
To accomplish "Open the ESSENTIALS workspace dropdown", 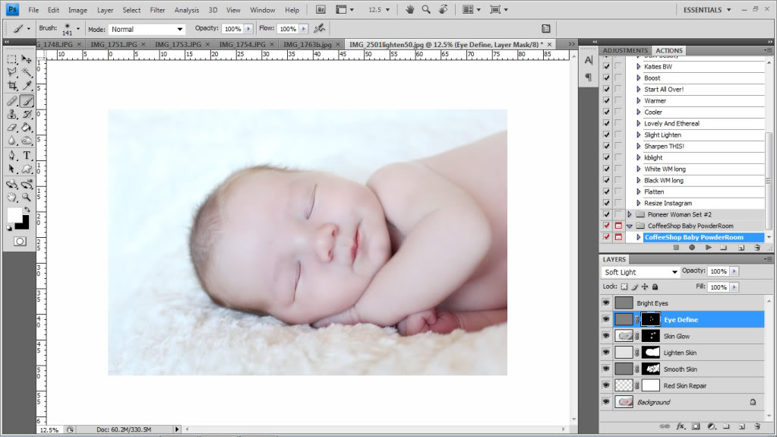I will click(707, 10).
